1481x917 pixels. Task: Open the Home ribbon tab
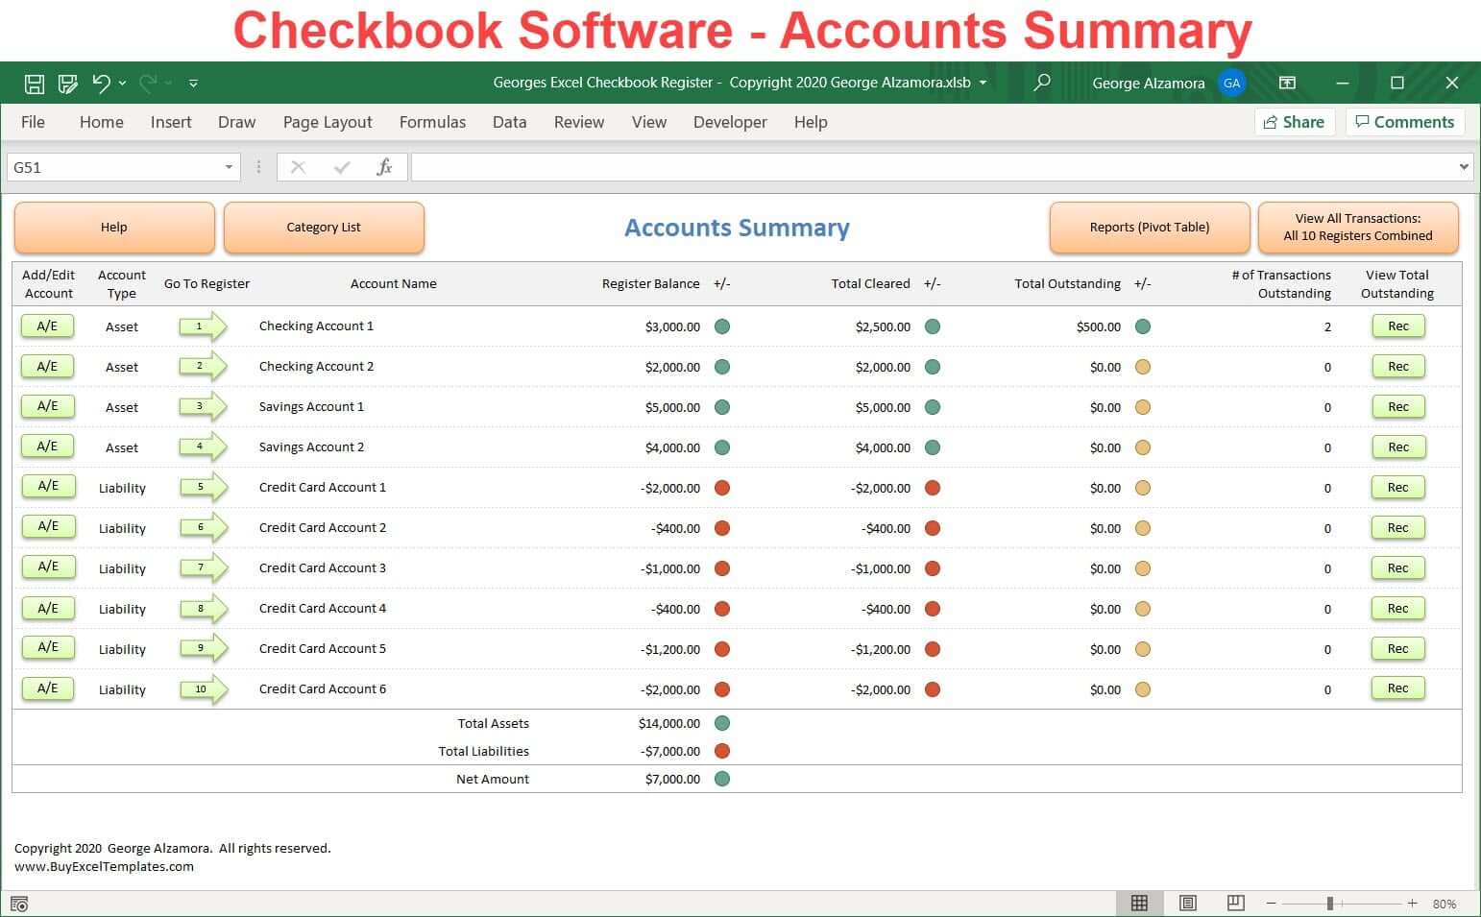pos(102,122)
